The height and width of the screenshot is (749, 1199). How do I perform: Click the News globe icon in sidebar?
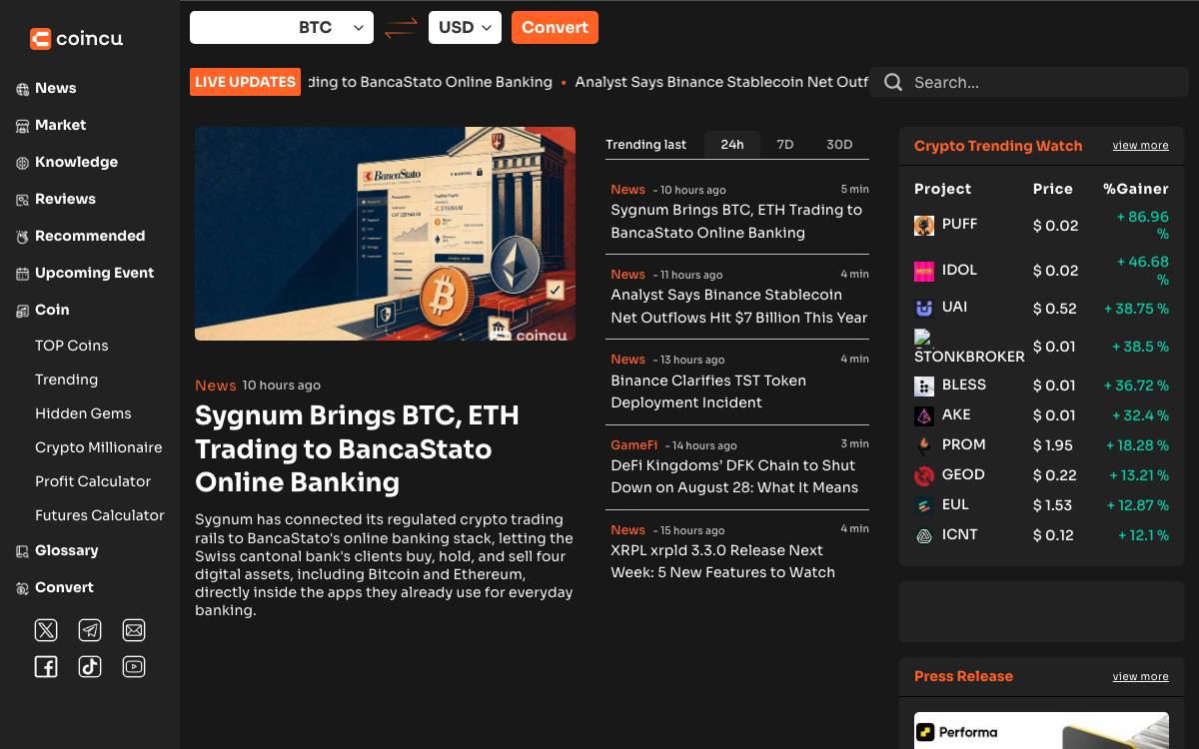pyautogui.click(x=22, y=89)
